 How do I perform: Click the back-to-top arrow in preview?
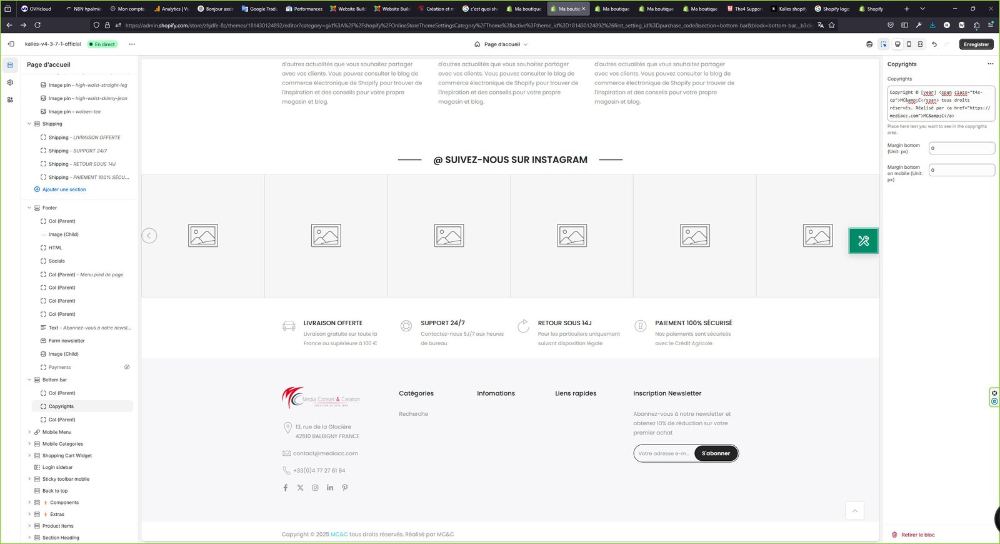[x=854, y=511]
